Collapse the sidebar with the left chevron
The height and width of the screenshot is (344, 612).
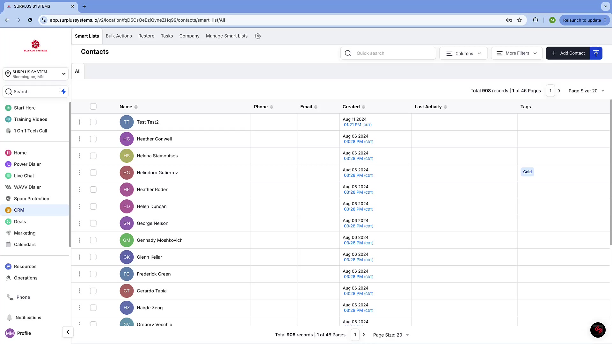pos(68,332)
